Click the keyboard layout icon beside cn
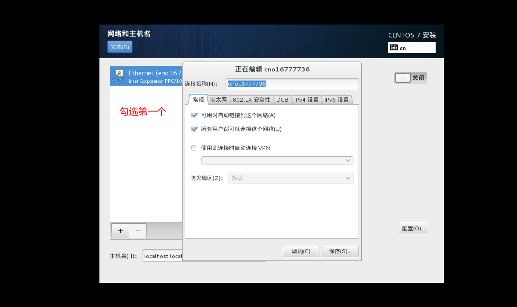Screen dimensions: 517x307 (395, 47)
